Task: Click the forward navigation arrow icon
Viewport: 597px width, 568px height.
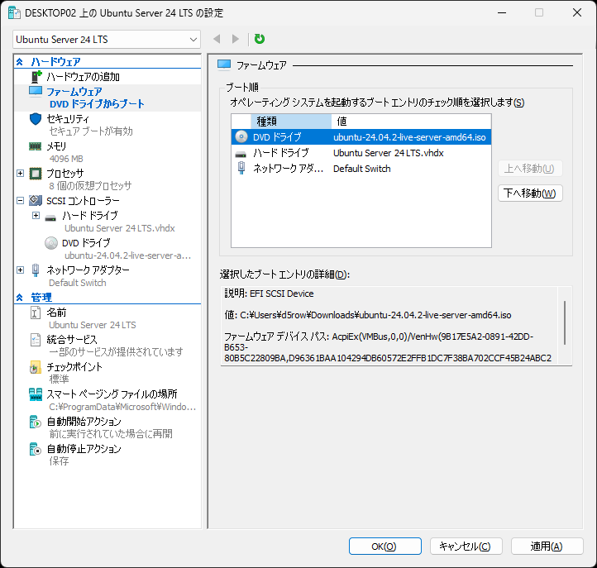Action: (x=236, y=39)
